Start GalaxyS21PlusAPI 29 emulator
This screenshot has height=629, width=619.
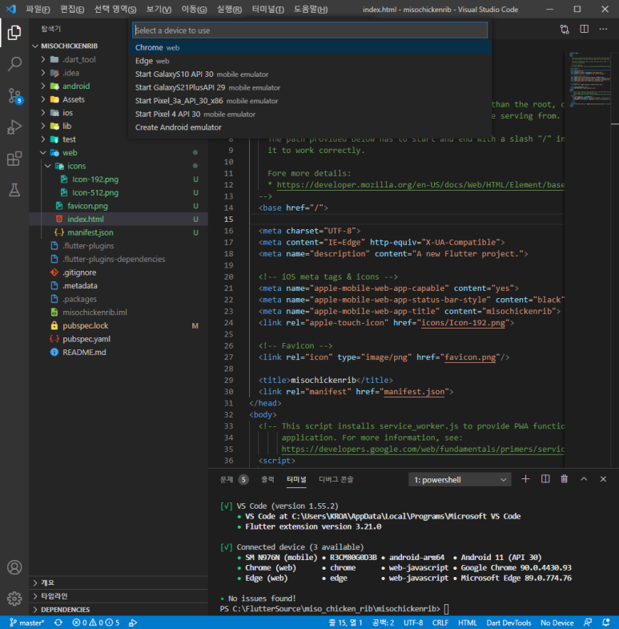[310, 87]
